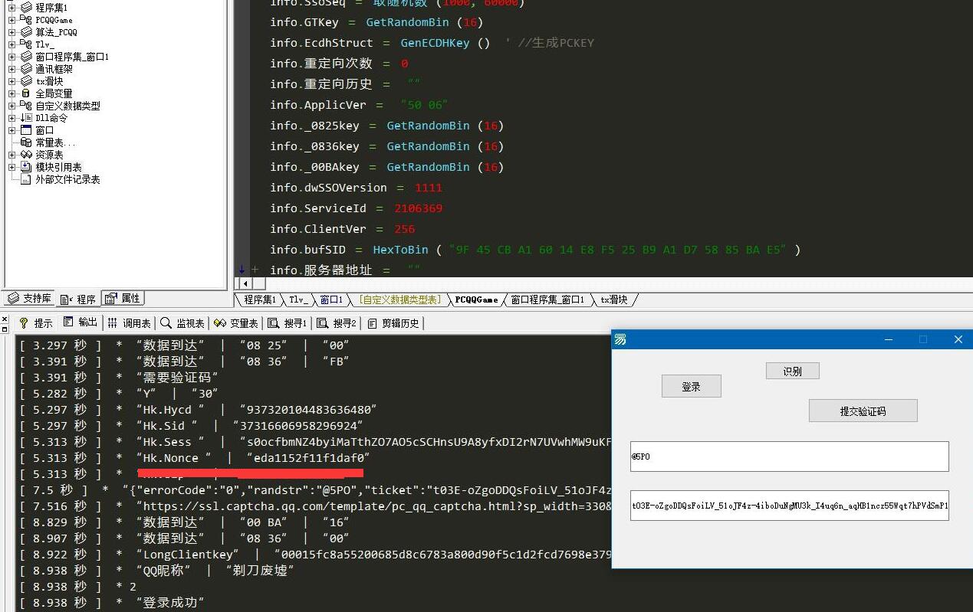This screenshot has height=612, width=973.
Task: Click the 易 app icon in dialog title bar
Action: pos(620,339)
